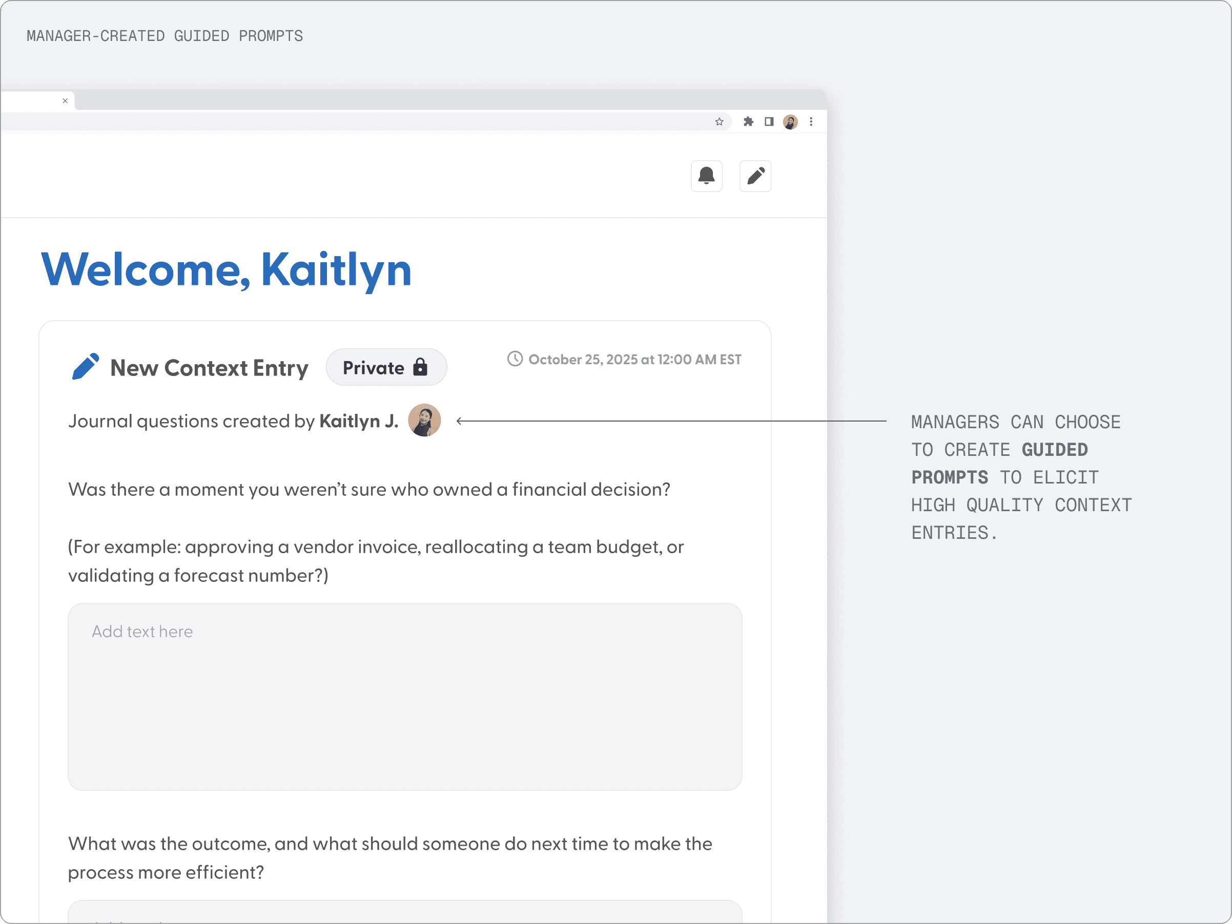Click the blue pencil beside New Context Entry
The height and width of the screenshot is (924, 1232).
[85, 367]
